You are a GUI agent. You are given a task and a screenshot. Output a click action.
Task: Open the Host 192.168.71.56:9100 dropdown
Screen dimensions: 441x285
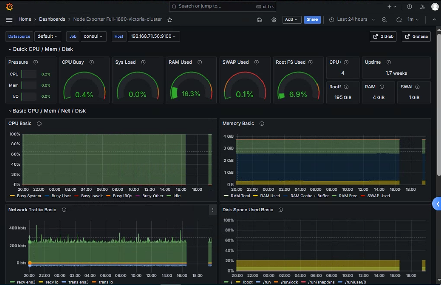[154, 36]
